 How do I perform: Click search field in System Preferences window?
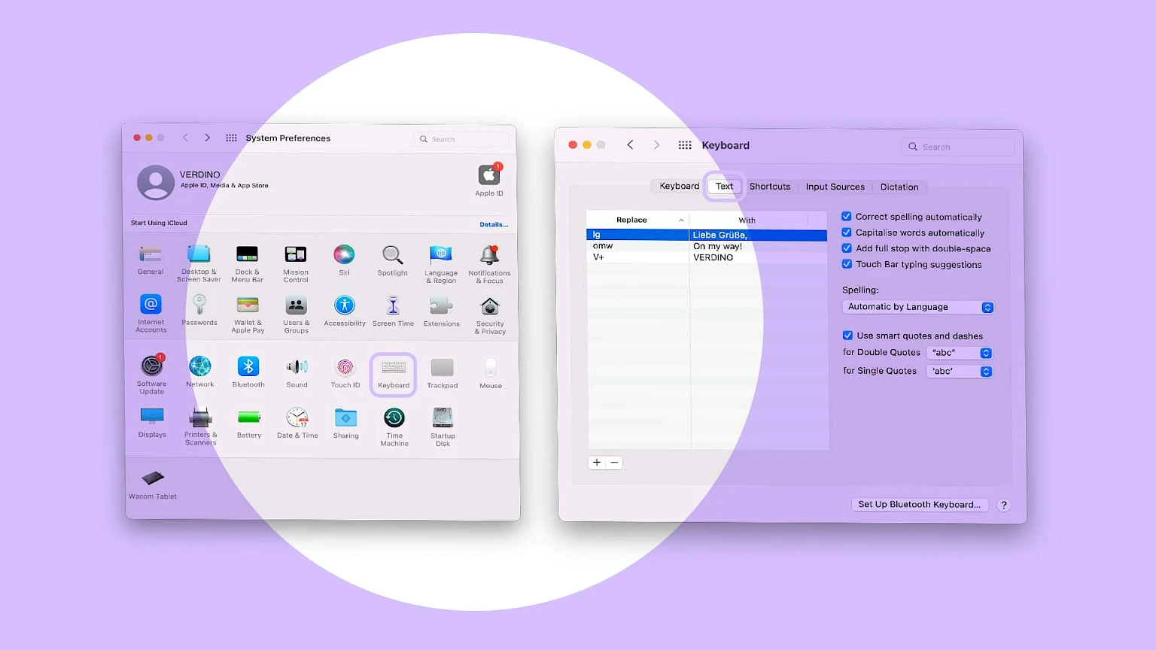click(x=461, y=139)
